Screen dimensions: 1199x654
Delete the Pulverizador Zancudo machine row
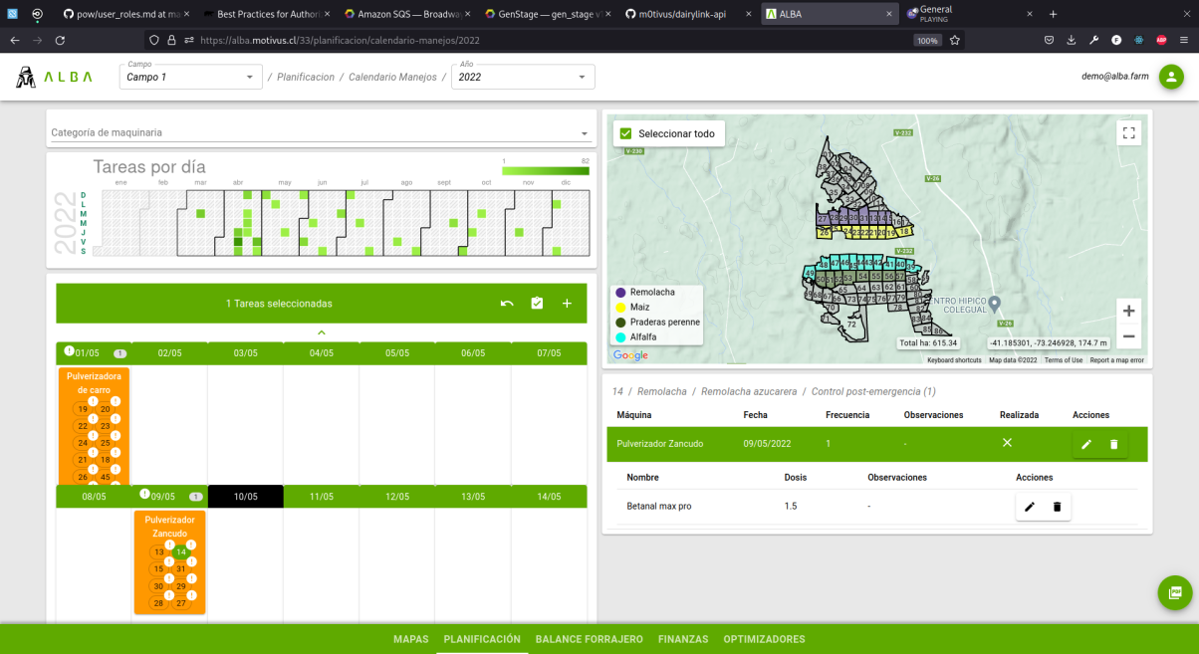[1113, 444]
